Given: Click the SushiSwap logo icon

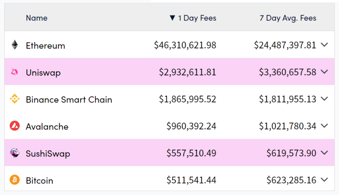Looking at the screenshot, I should 15,153.
